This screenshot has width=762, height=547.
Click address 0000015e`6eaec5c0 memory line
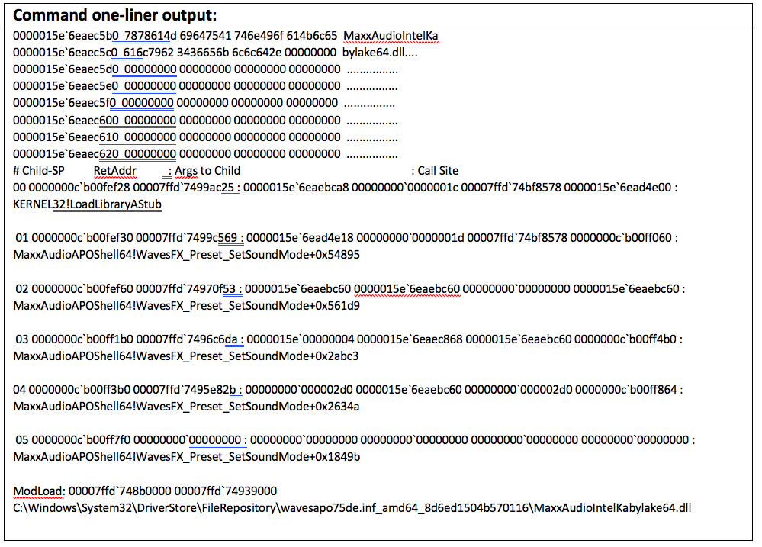215,53
